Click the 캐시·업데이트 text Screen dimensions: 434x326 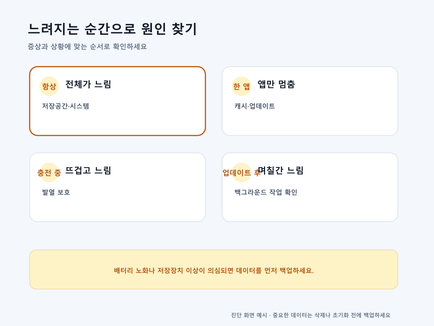(x=255, y=106)
